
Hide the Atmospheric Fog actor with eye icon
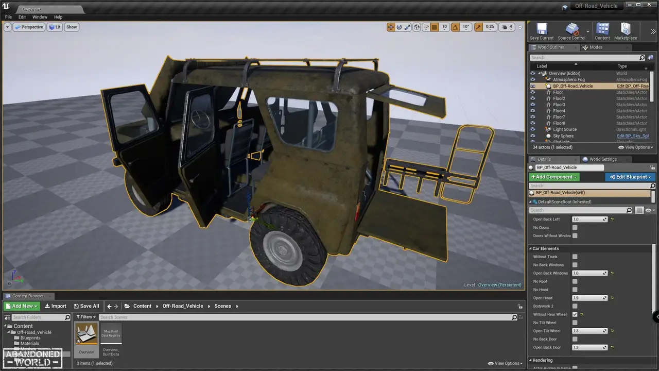[x=533, y=80]
